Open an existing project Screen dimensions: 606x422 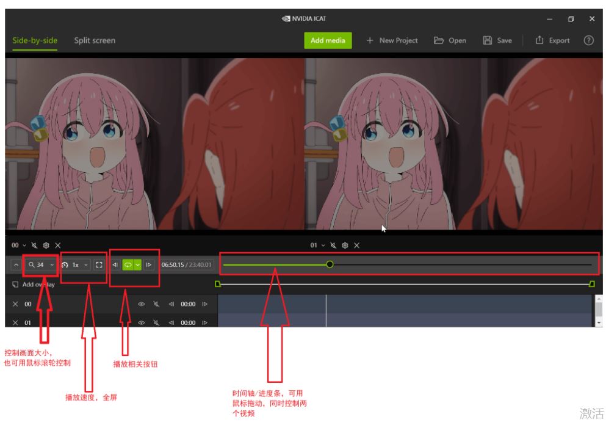click(x=450, y=40)
